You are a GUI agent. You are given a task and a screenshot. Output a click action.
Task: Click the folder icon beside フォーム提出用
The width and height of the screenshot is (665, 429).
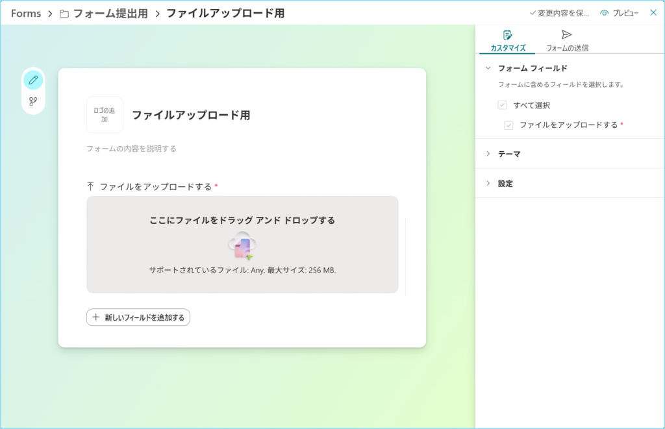64,14
